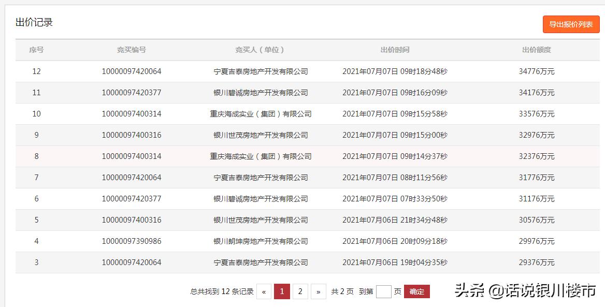Viewport: 605px width, 307px height.
Task: Select bid amount 30576万元
Action: point(536,220)
